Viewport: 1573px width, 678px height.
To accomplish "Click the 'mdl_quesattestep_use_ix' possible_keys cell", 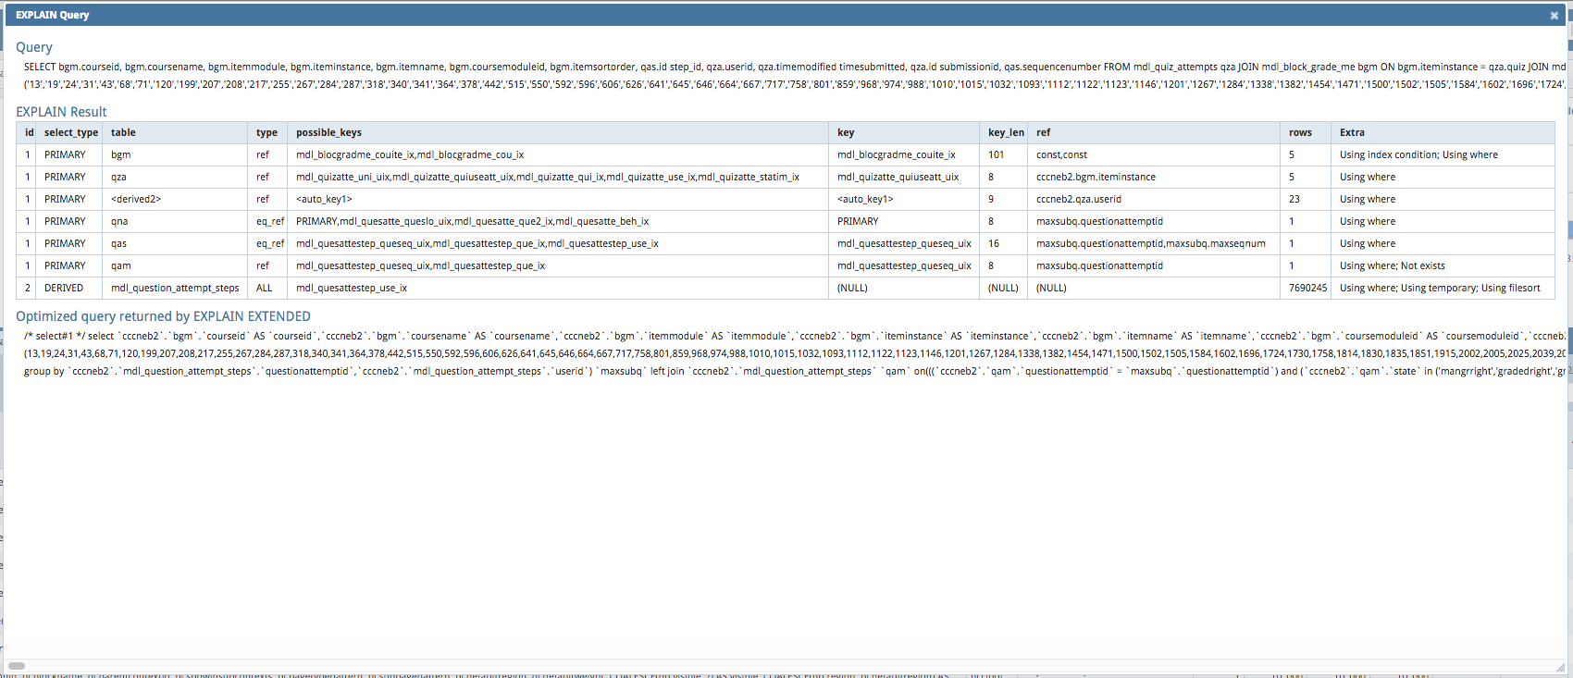I will click(559, 288).
